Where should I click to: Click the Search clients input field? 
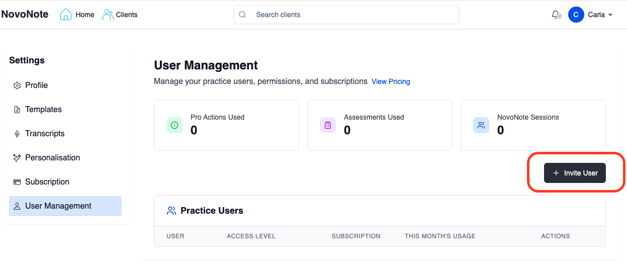[x=352, y=15]
